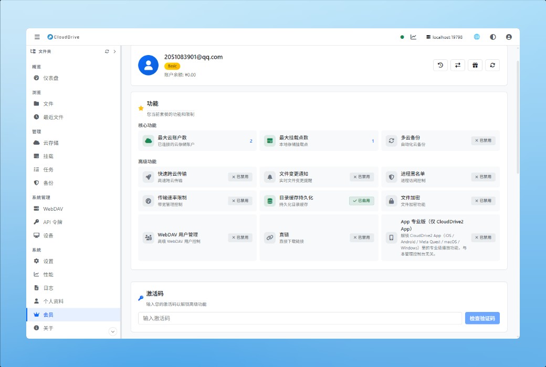Open the user account icon in header

coord(509,37)
